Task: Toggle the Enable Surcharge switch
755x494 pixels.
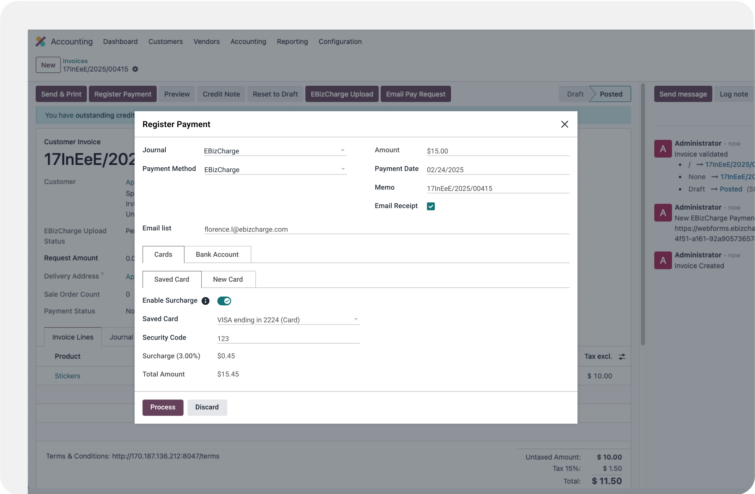Action: pyautogui.click(x=224, y=301)
